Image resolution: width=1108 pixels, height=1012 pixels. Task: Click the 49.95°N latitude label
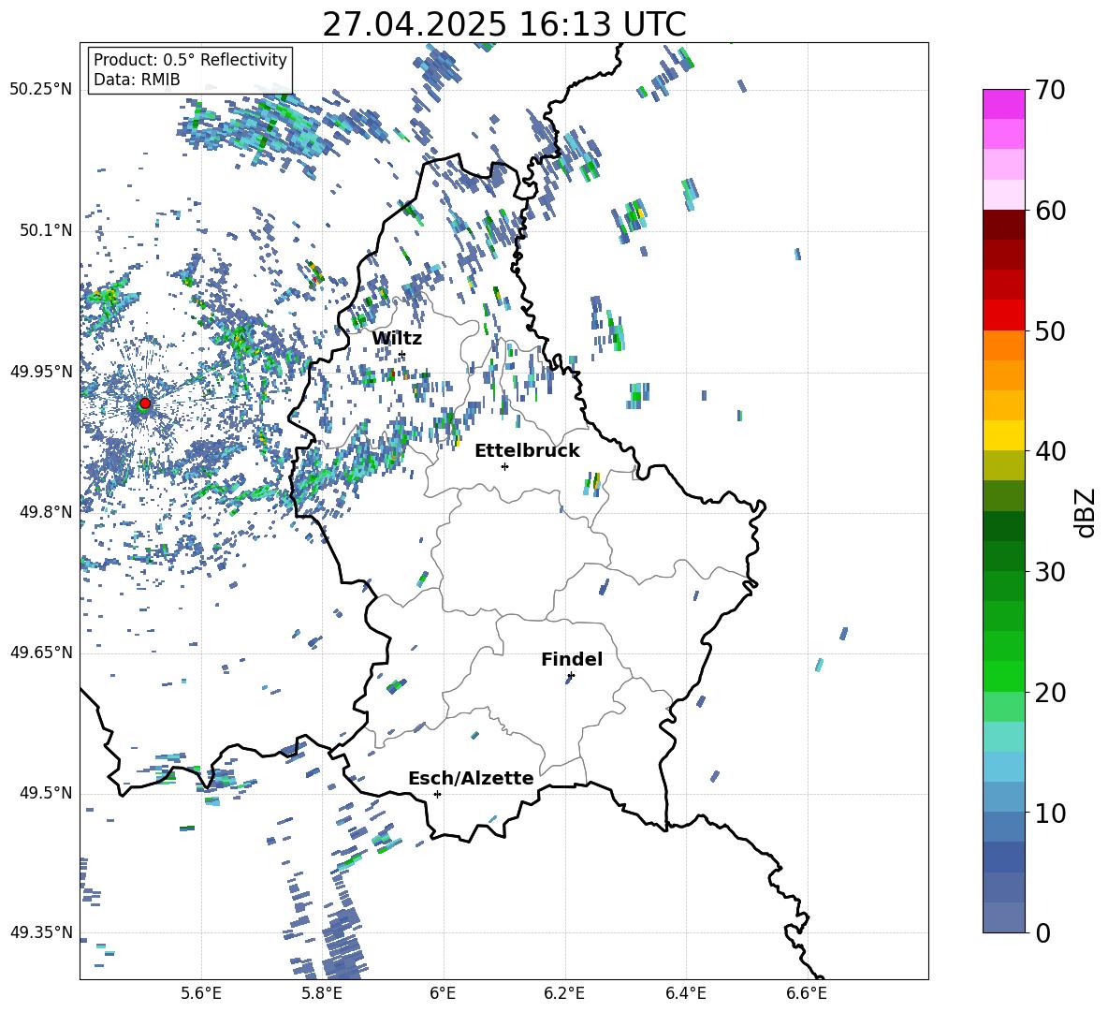pyautogui.click(x=41, y=372)
